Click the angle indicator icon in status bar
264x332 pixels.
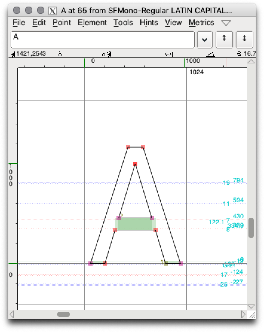tap(211, 54)
